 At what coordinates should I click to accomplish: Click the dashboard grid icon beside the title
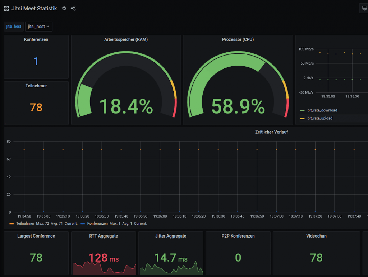tap(6, 9)
